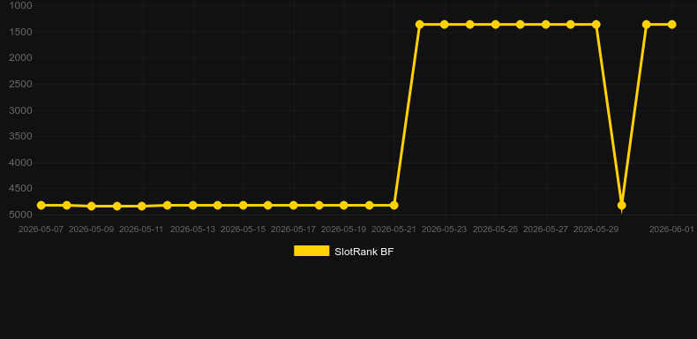Viewport: 697px width, 339px height.
Task: Click the x-axis date label 2026-05-09
Action: (x=91, y=230)
